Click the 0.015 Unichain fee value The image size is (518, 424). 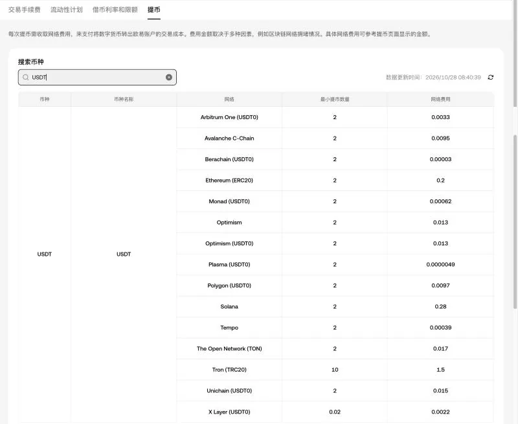coord(440,390)
